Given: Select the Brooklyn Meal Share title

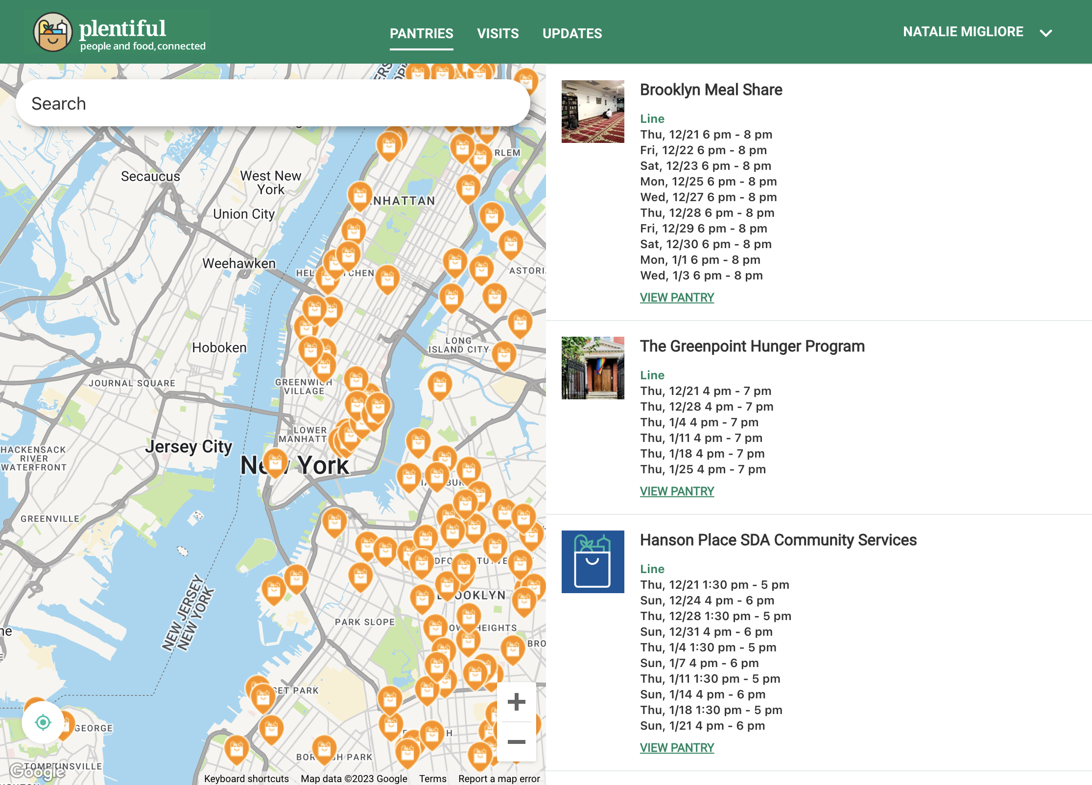Looking at the screenshot, I should pyautogui.click(x=711, y=90).
